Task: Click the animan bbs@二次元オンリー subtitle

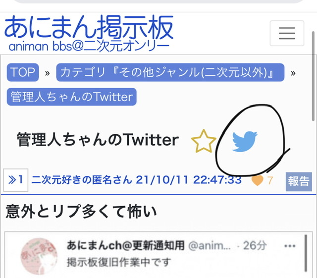Action: (89, 46)
